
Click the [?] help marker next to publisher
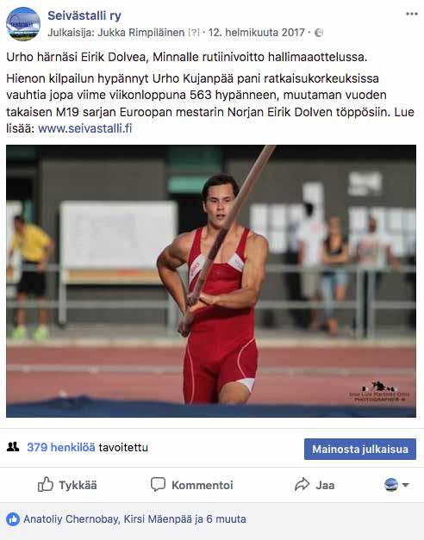pos(194,33)
